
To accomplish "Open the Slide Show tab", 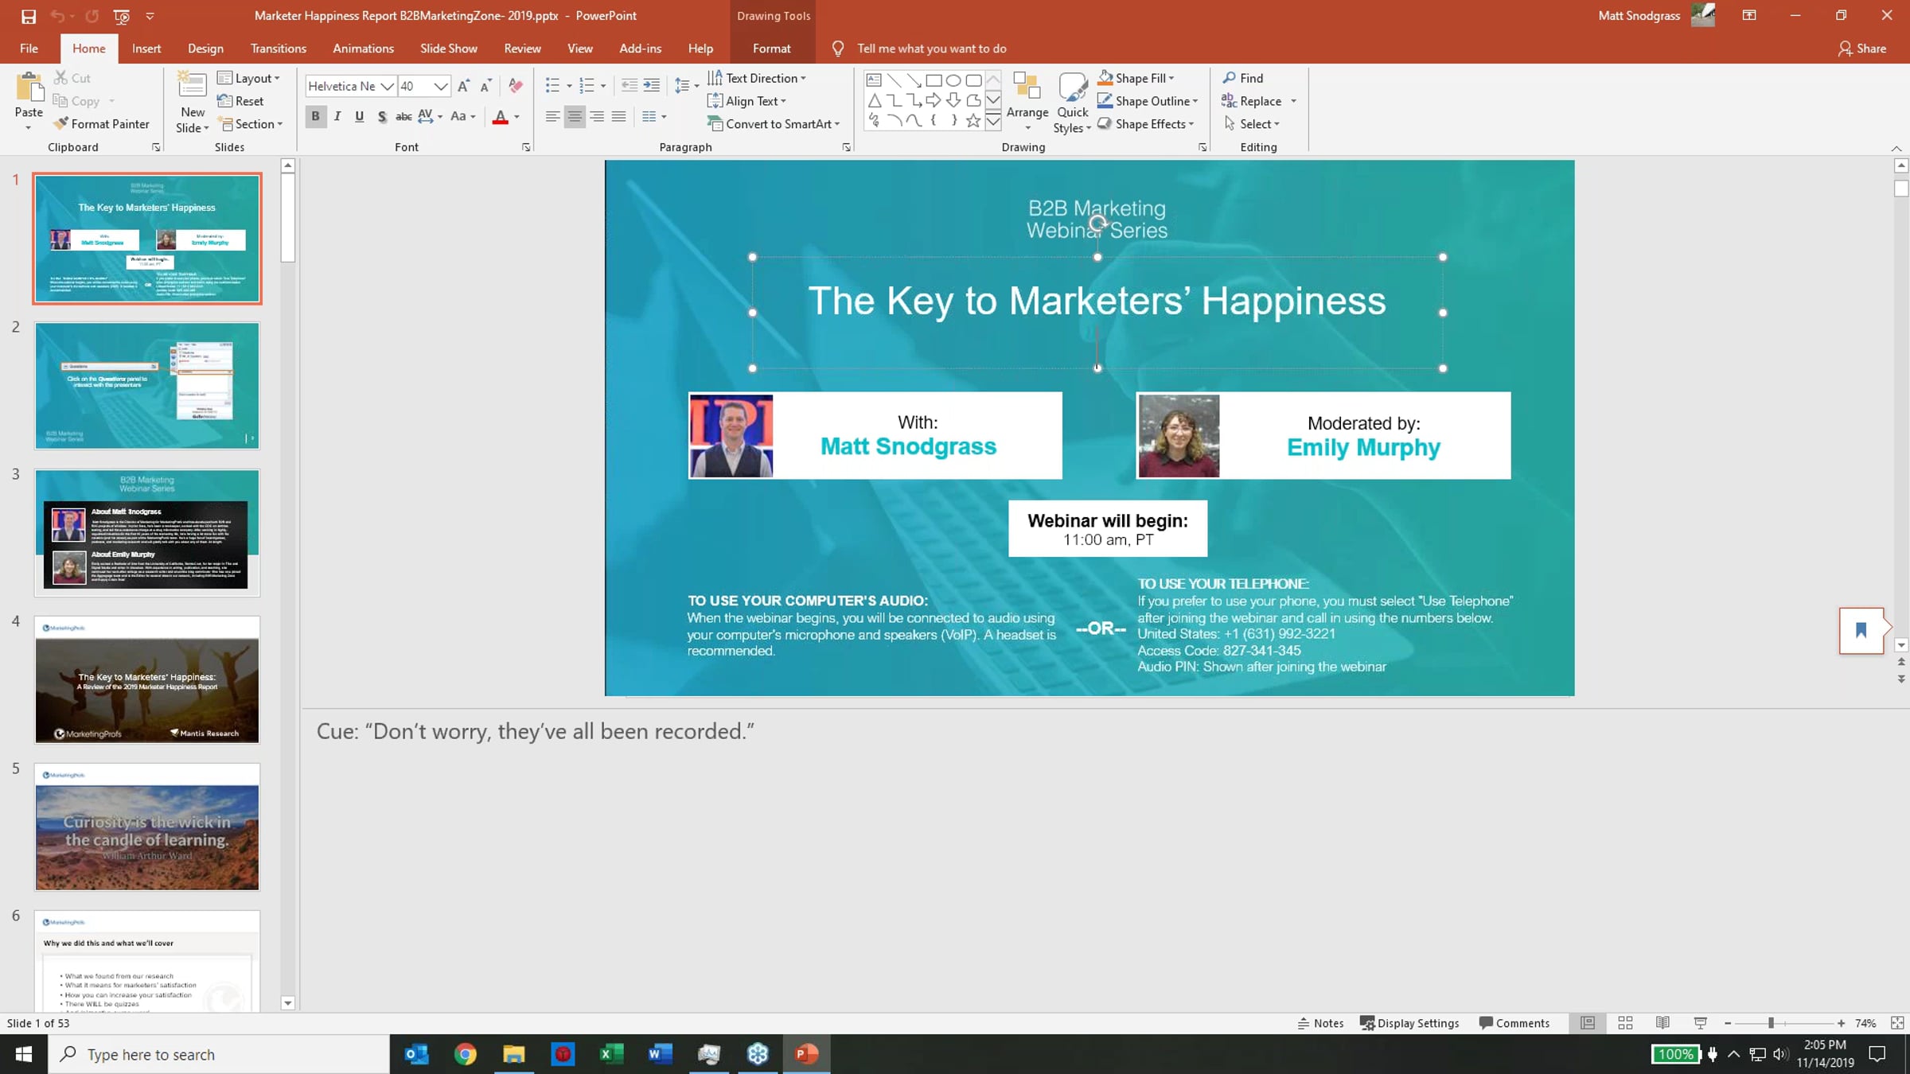I will [448, 49].
